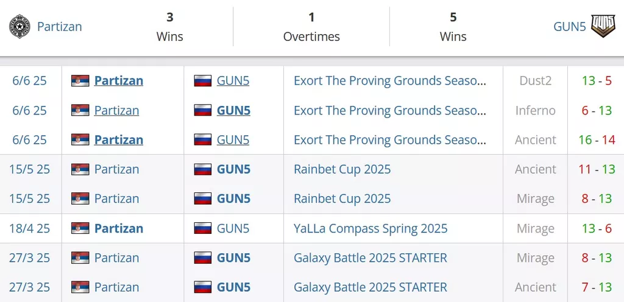Open Exort Proving Grounds event on Dust2 row
The height and width of the screenshot is (302, 624).
click(390, 80)
